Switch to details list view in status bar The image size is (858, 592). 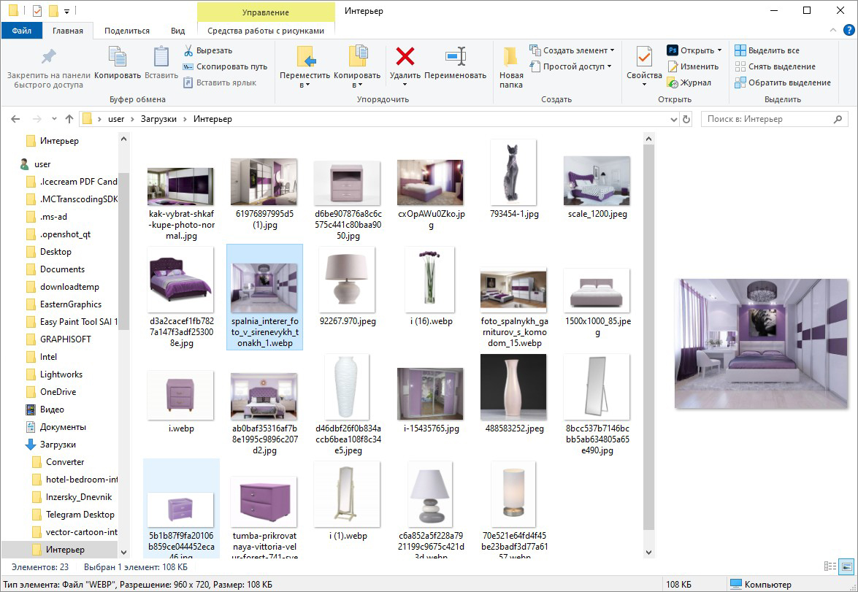click(830, 566)
